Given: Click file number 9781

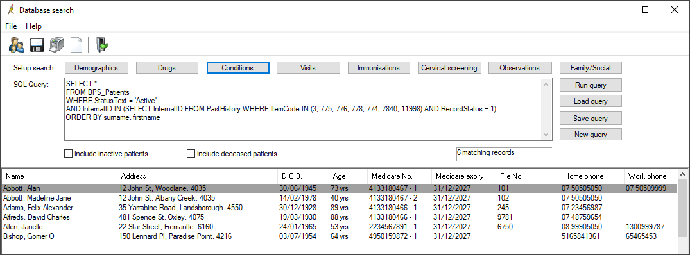Looking at the screenshot, I should 505,217.
